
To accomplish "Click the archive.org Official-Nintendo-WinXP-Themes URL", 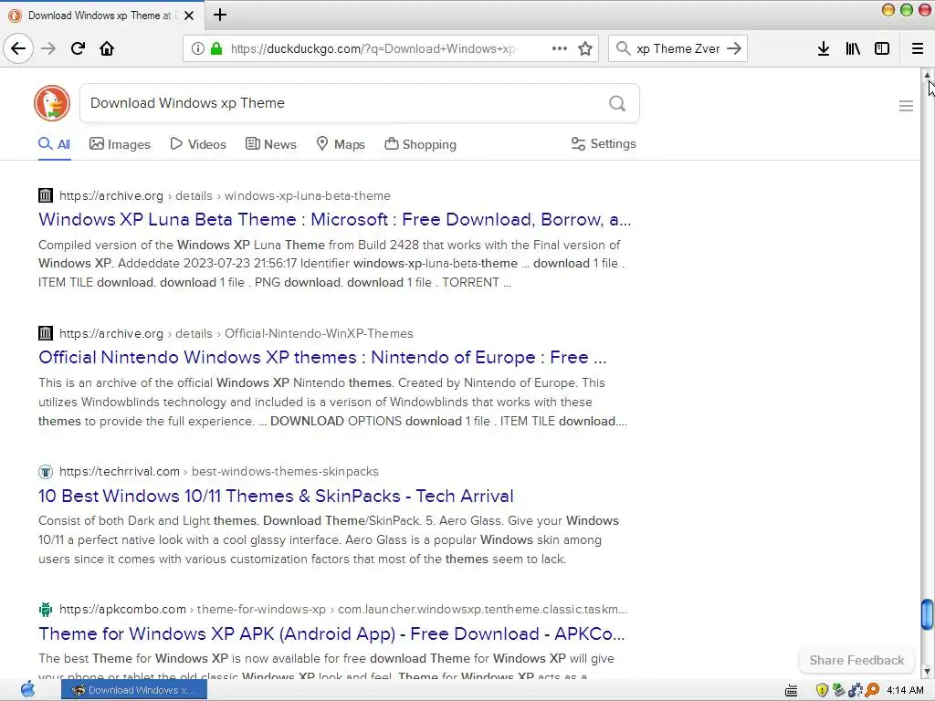I will [236, 333].
